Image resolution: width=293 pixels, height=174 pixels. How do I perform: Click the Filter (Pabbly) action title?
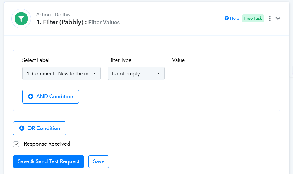click(60, 22)
